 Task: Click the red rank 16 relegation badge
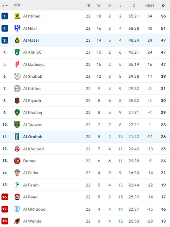[x=5, y=197]
